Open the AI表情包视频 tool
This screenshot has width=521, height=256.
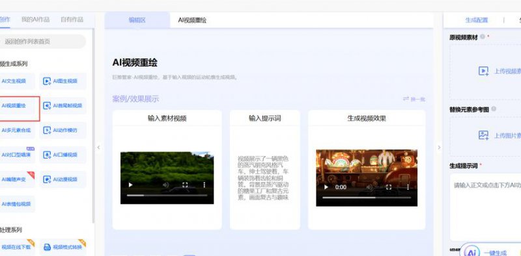(x=17, y=204)
